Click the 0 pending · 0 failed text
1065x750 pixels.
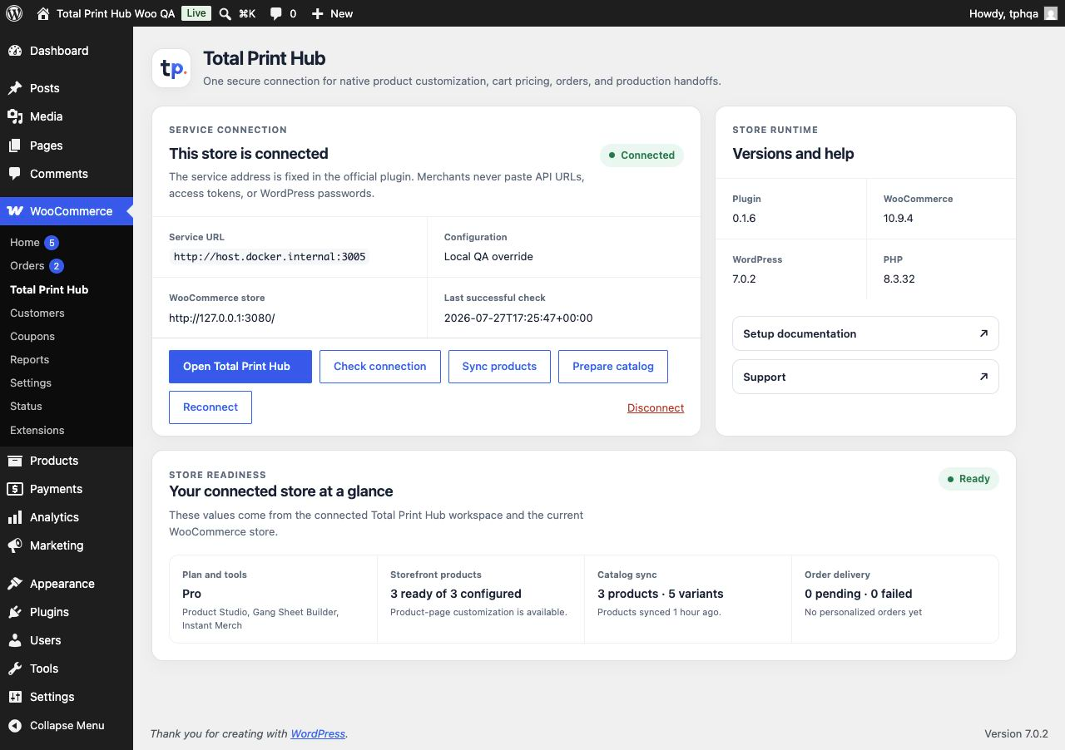(859, 594)
